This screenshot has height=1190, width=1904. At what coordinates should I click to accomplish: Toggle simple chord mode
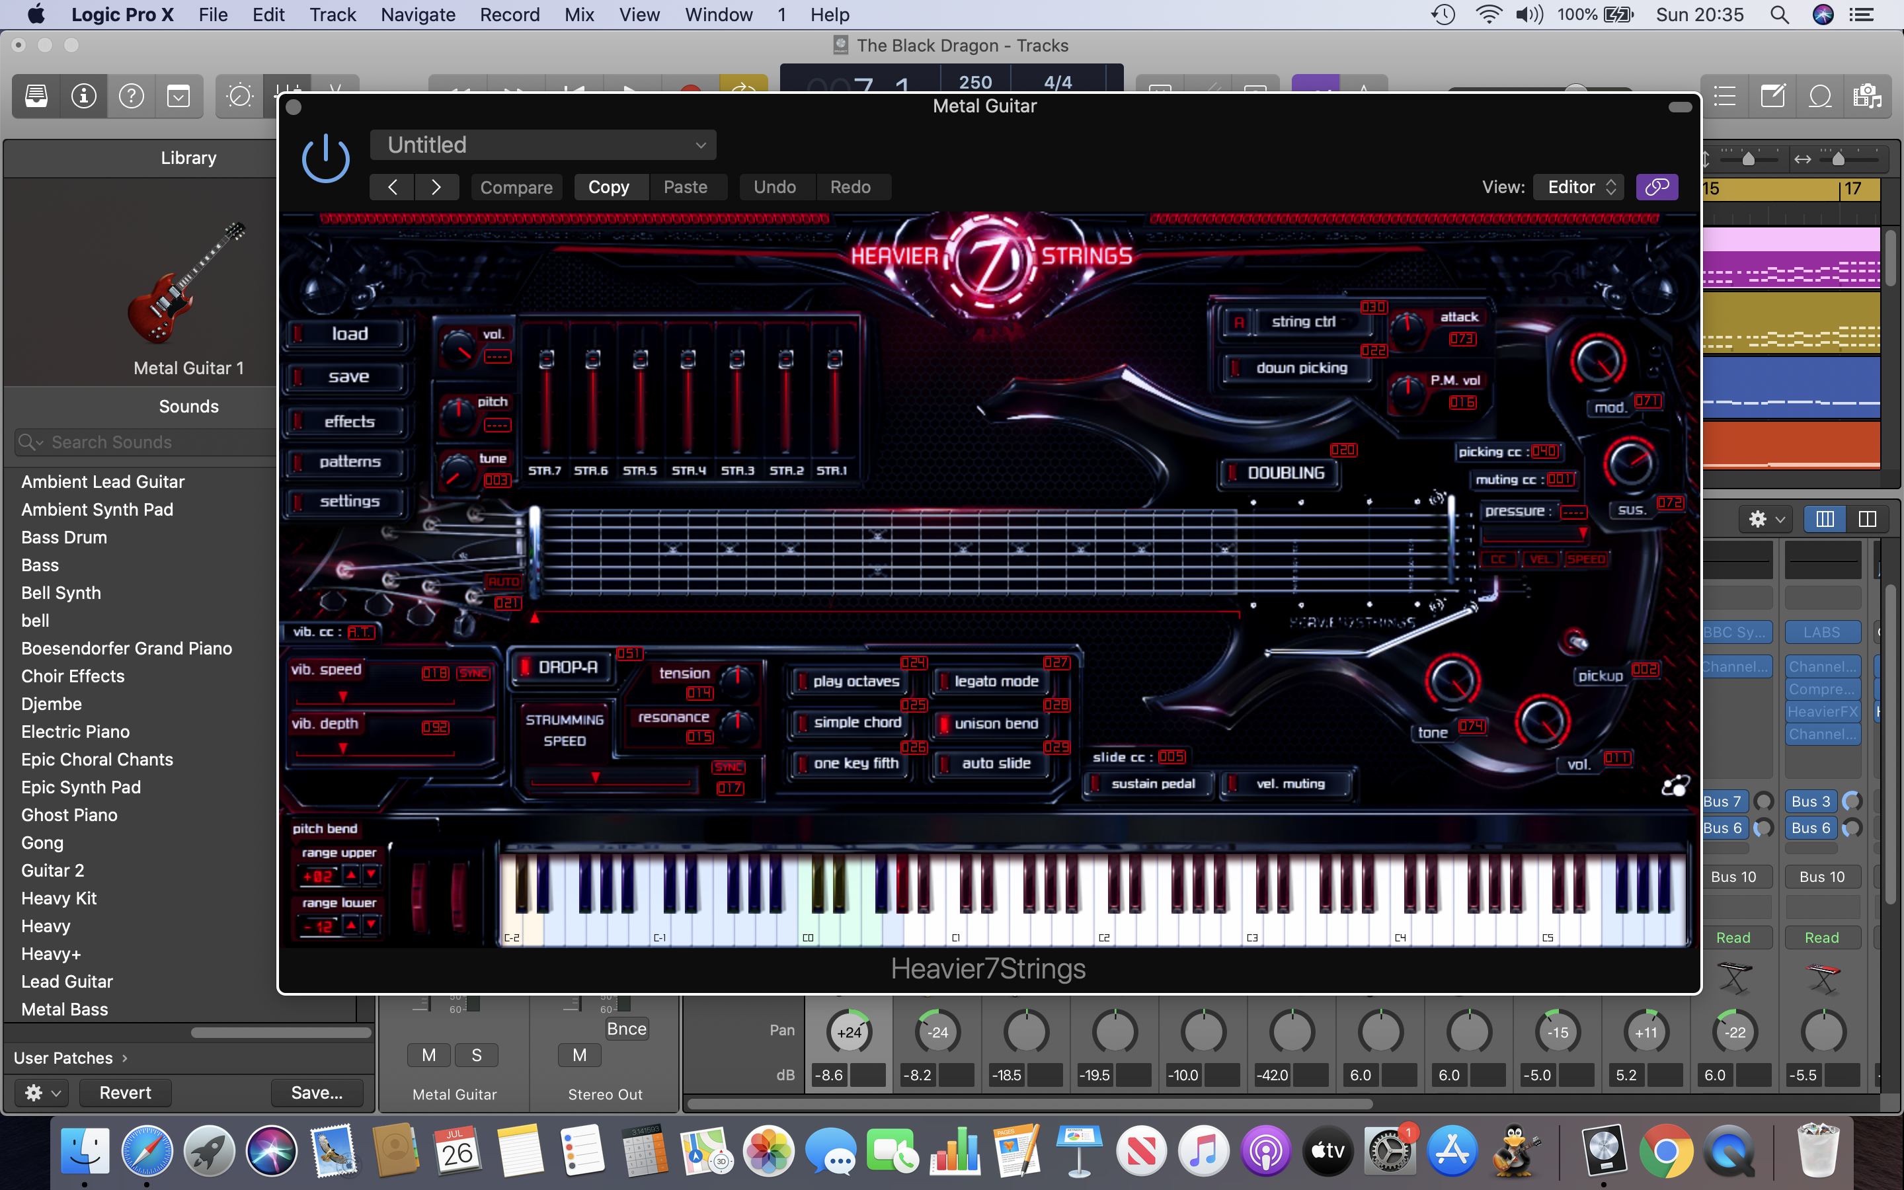pos(850,723)
